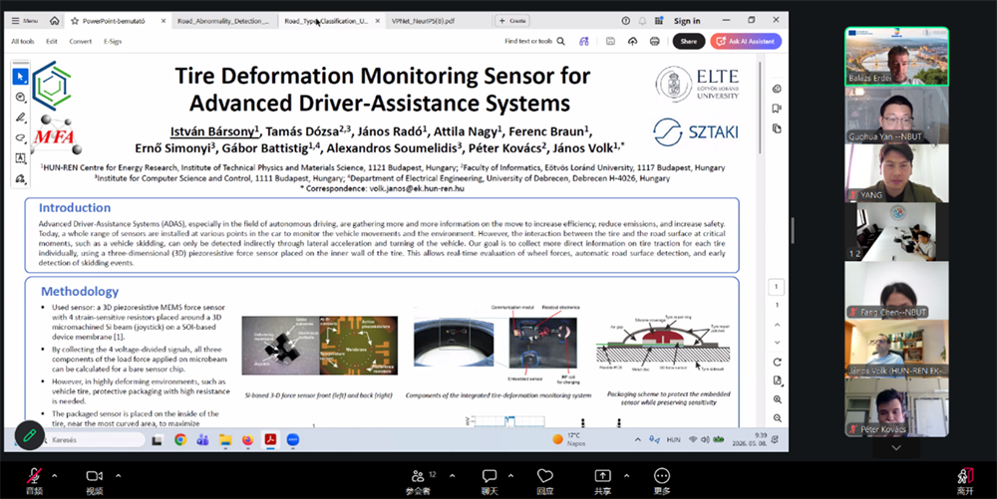Image resolution: width=997 pixels, height=499 pixels.
Task: Click the heart reactions icon
Action: tap(545, 476)
